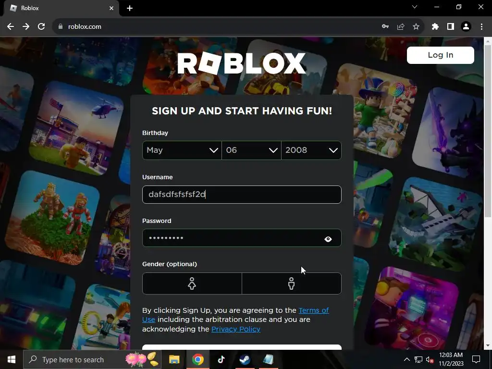The width and height of the screenshot is (492, 369).
Task: Open the Chrome extensions puzzle icon
Action: pos(435,27)
